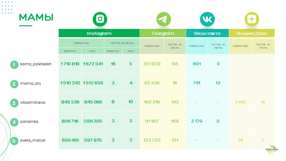The width and height of the screenshot is (286, 161).
Task: Select the Instagram column header
Action: point(99,33)
